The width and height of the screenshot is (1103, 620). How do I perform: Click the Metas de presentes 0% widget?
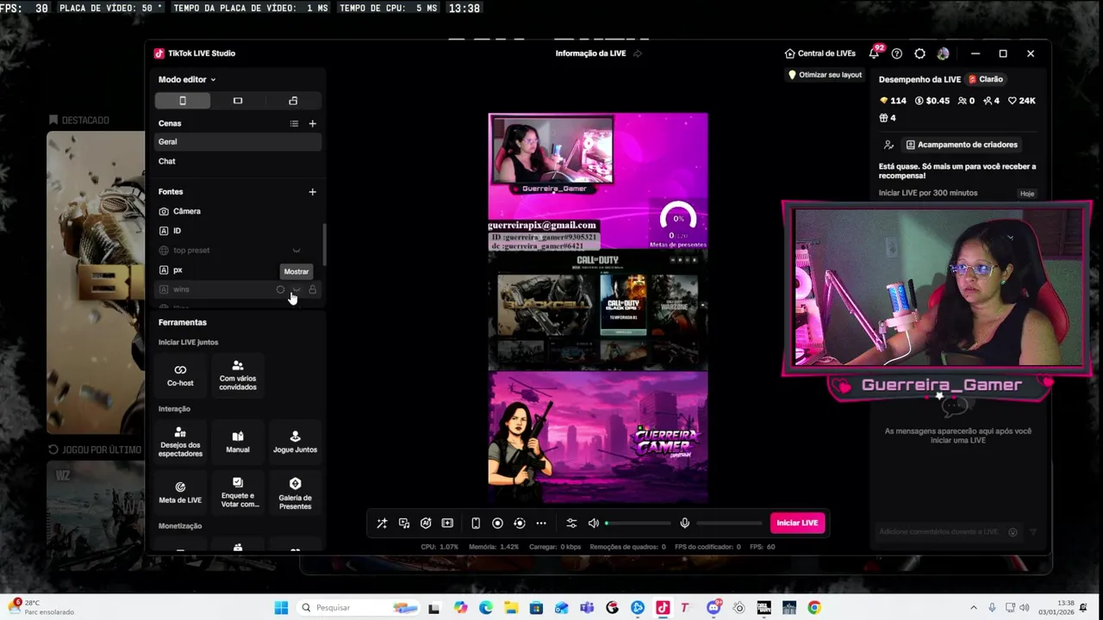pyautogui.click(x=678, y=226)
